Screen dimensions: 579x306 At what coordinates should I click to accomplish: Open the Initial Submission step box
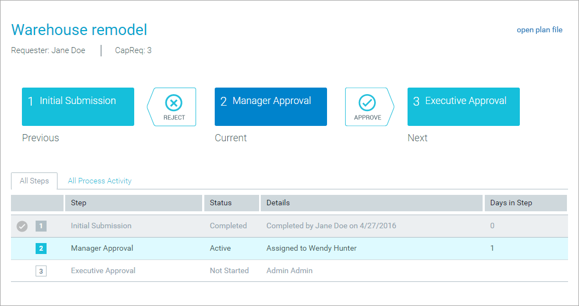click(78, 107)
